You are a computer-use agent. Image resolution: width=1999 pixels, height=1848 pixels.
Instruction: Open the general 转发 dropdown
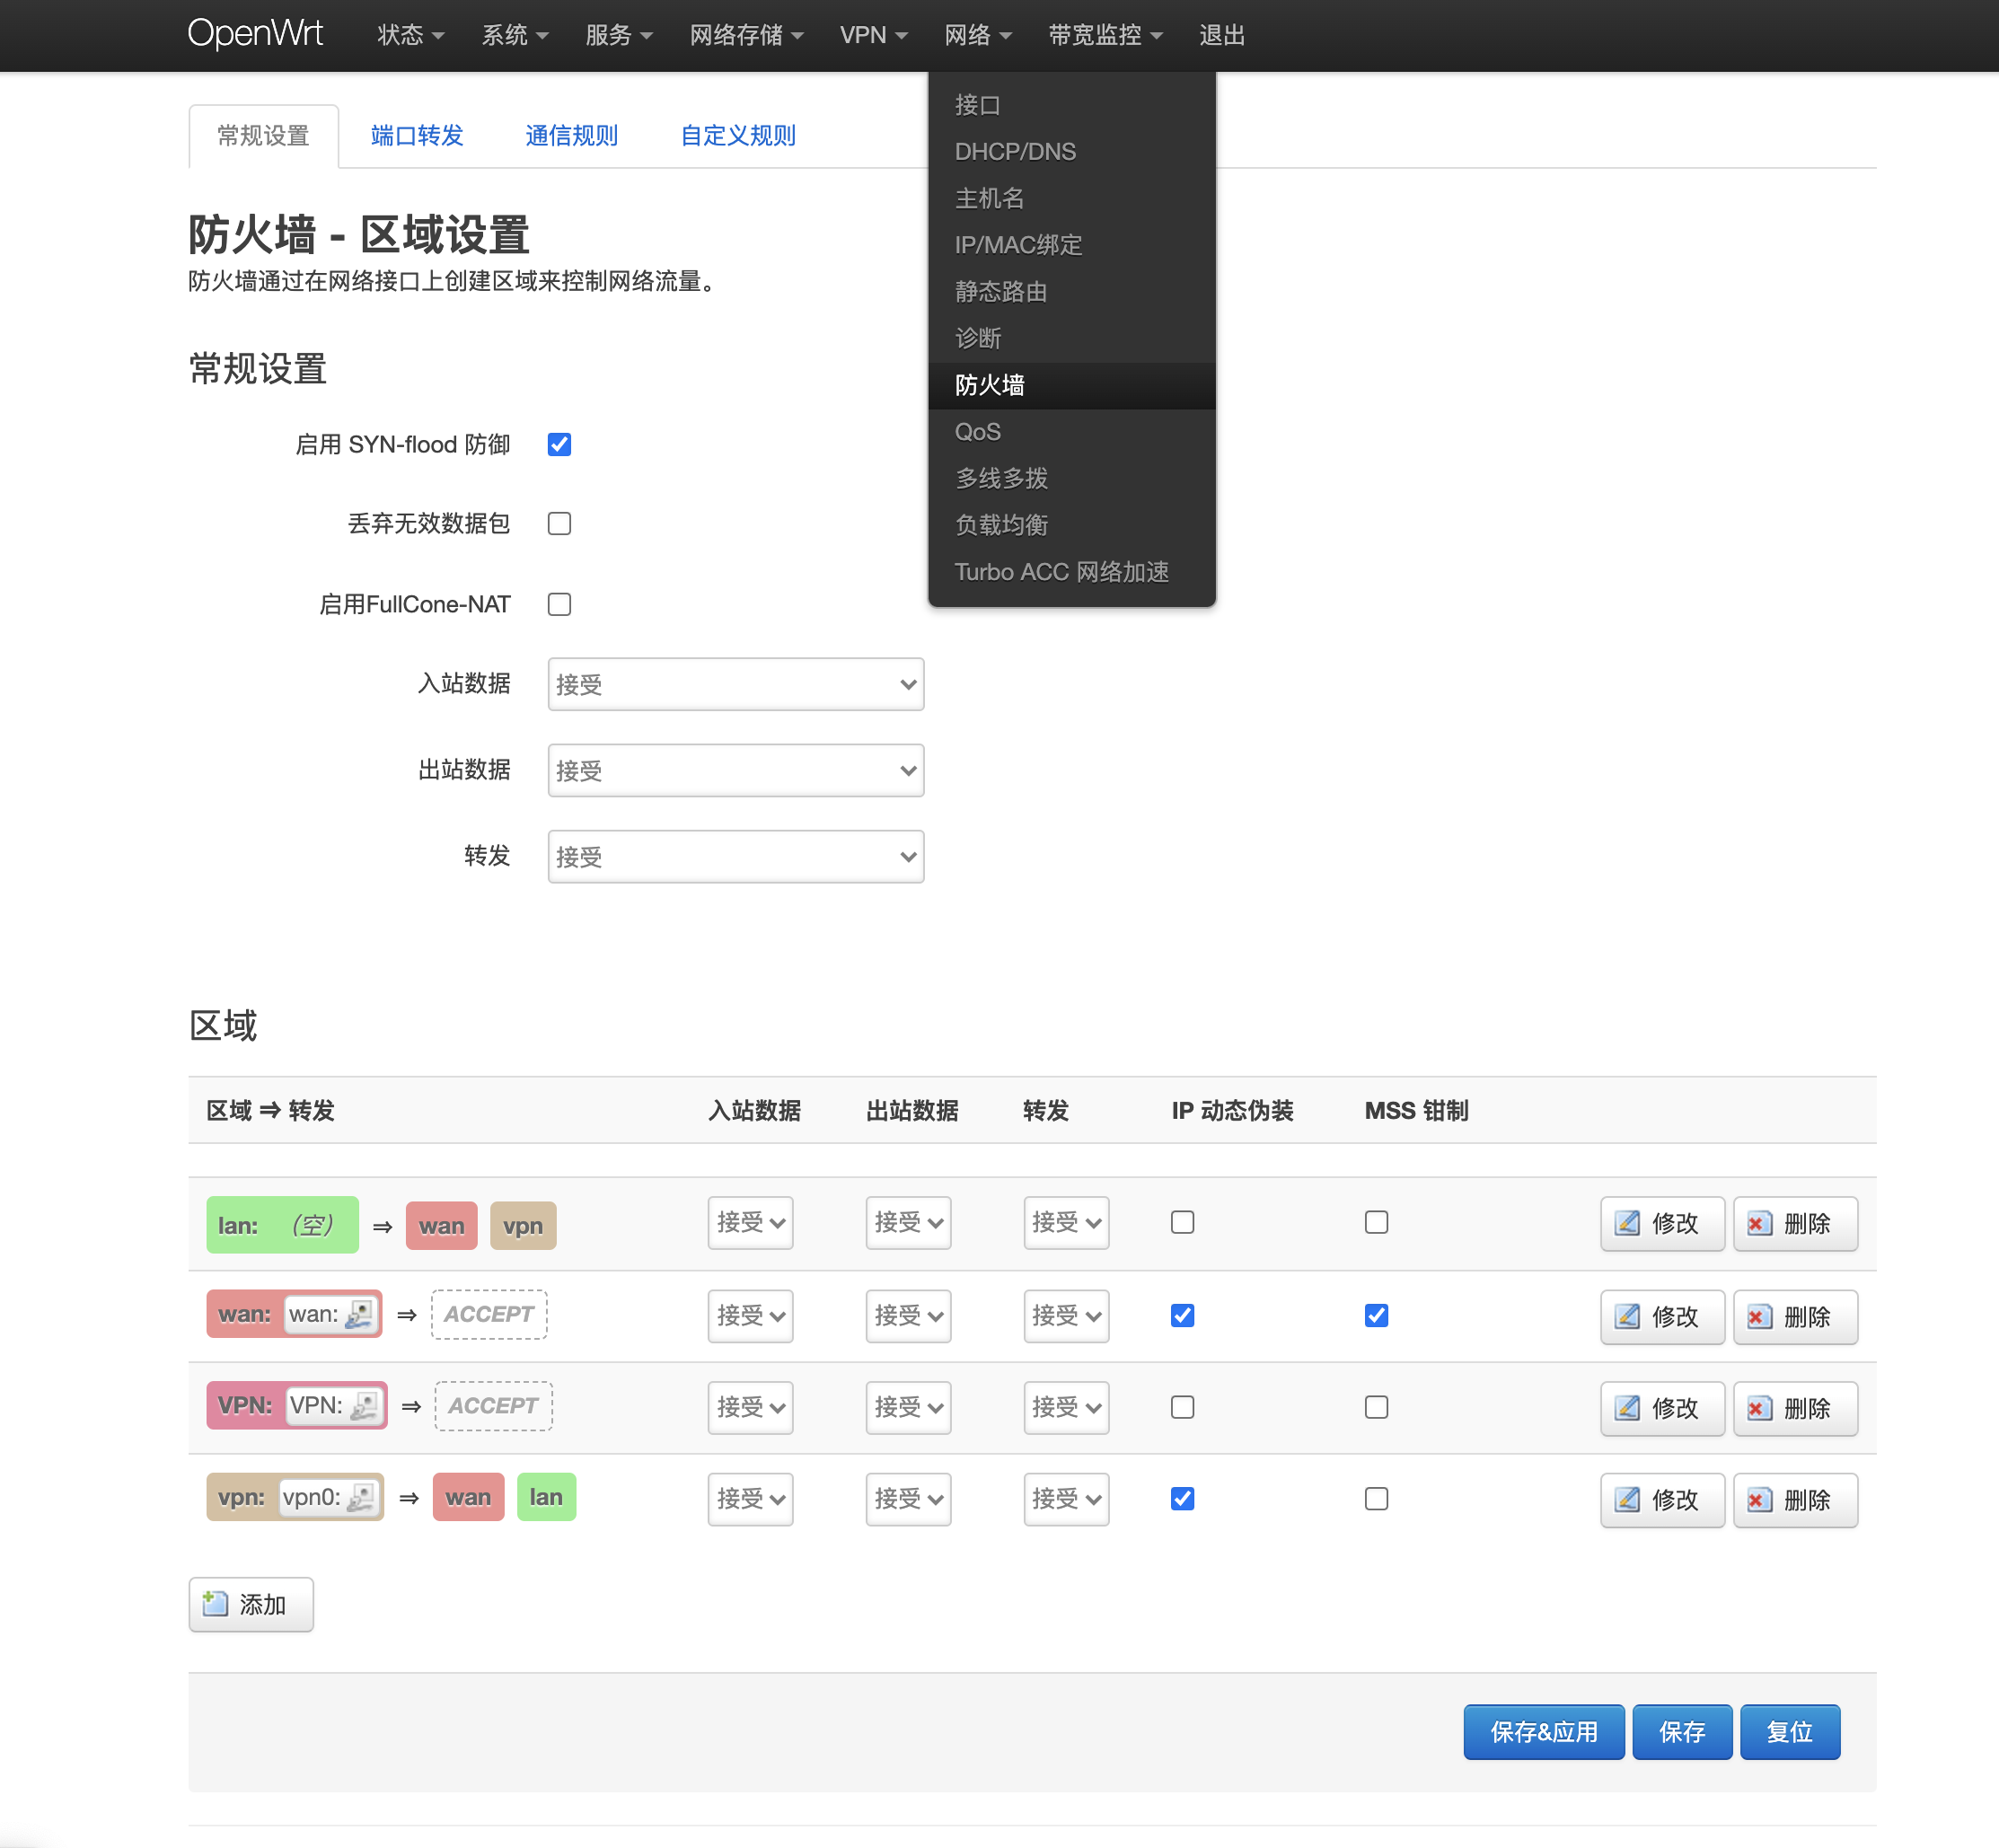[x=736, y=856]
